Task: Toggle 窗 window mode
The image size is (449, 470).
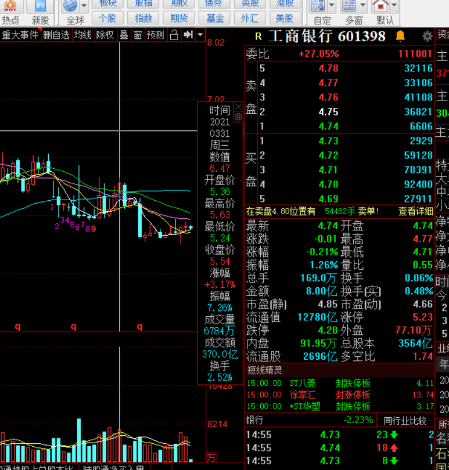Action: (x=138, y=35)
